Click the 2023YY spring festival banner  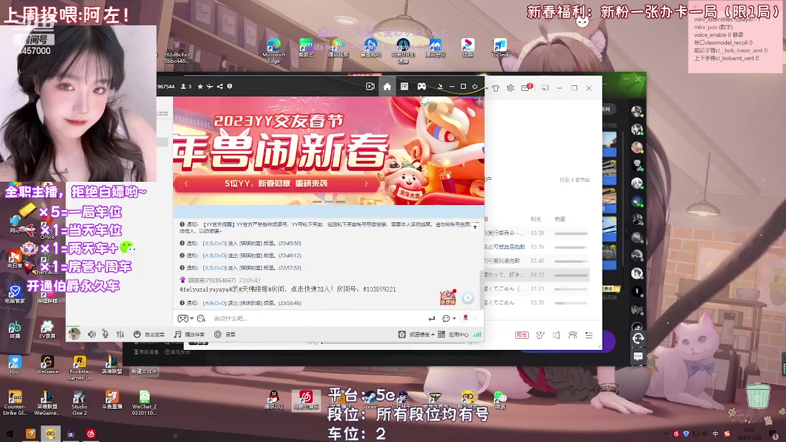coord(329,150)
